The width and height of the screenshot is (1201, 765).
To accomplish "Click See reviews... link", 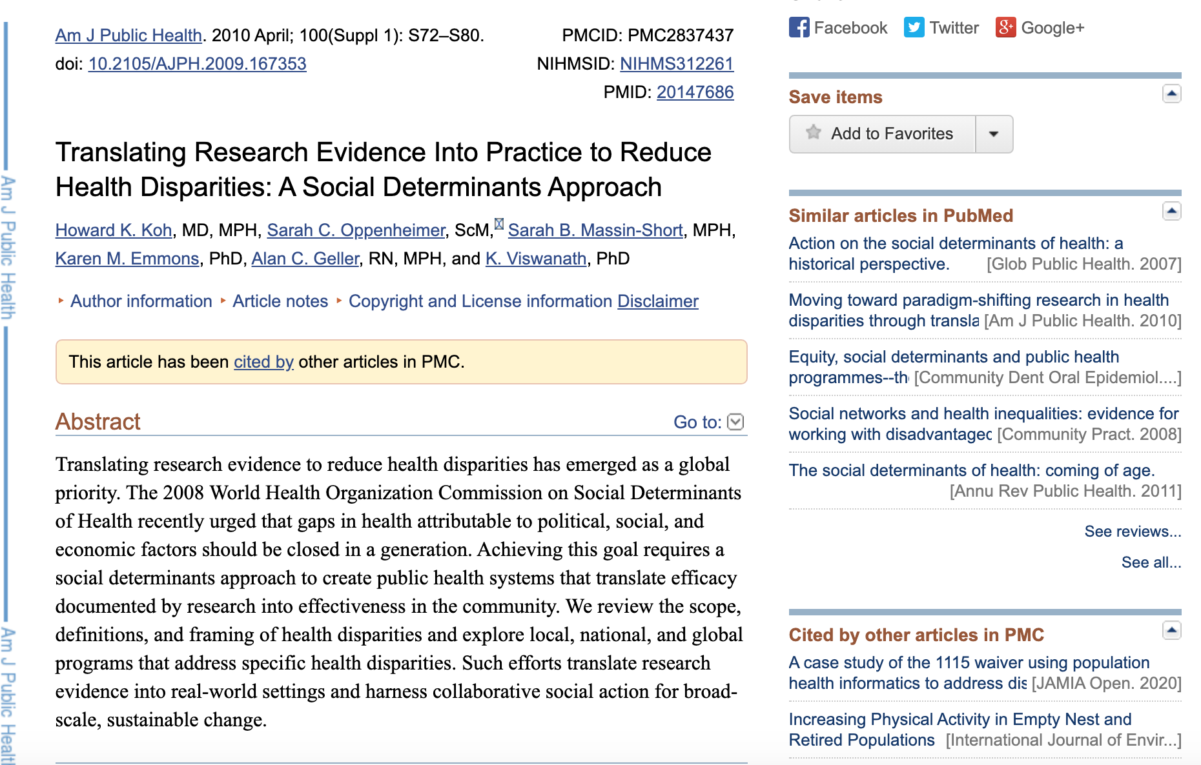I will pos(1133,532).
